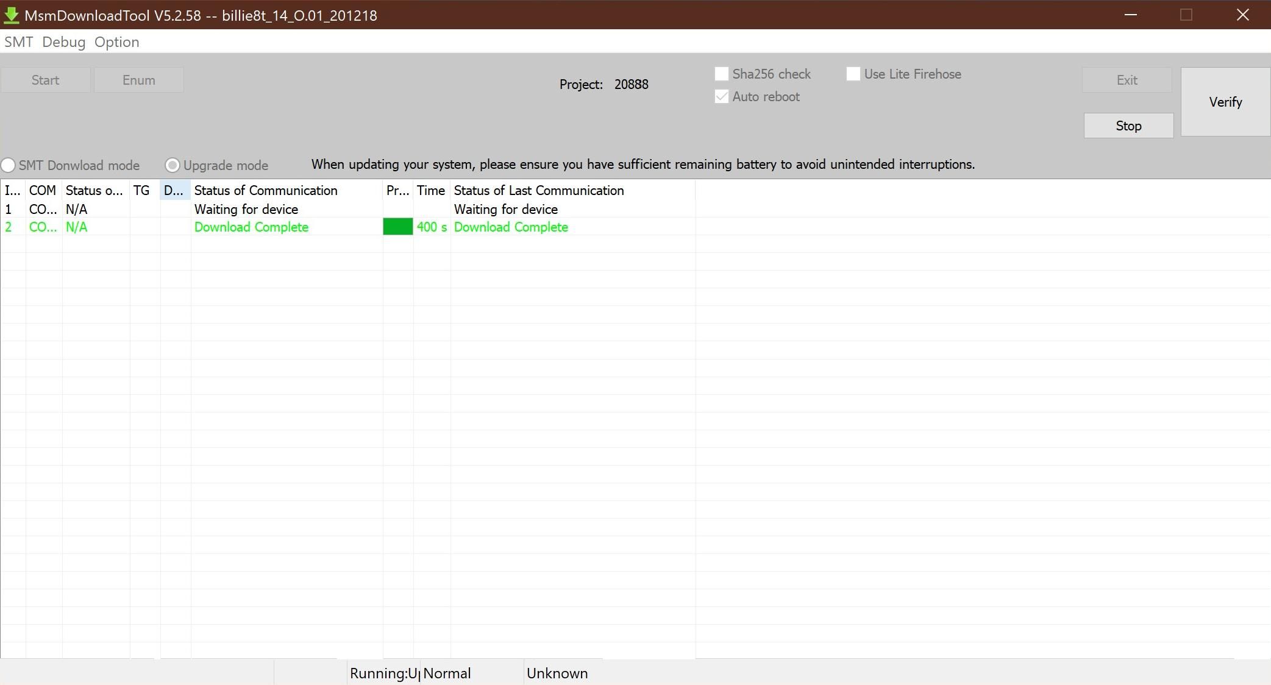Screen dimensions: 1271x685
Task: Open the Debug menu
Action: click(x=63, y=41)
